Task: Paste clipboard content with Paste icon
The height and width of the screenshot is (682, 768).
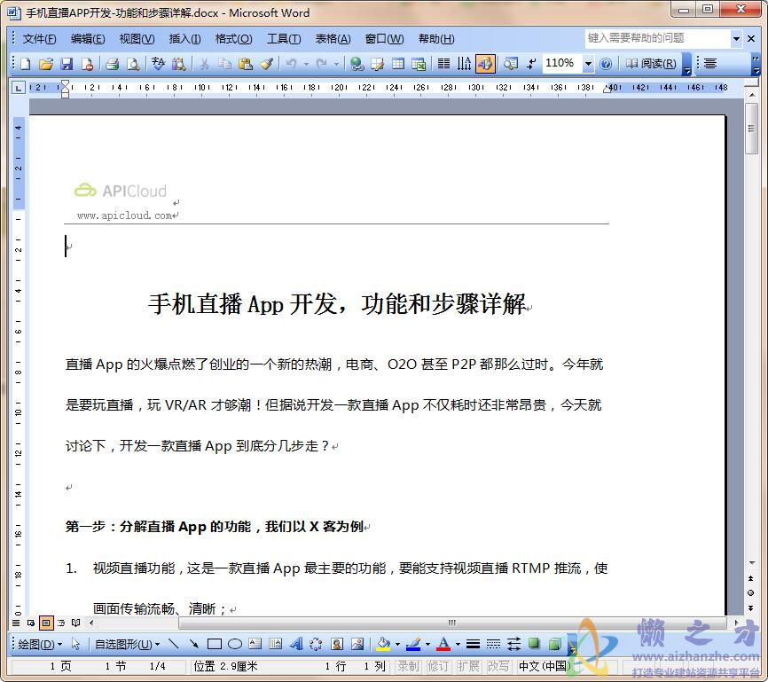Action: (x=245, y=64)
